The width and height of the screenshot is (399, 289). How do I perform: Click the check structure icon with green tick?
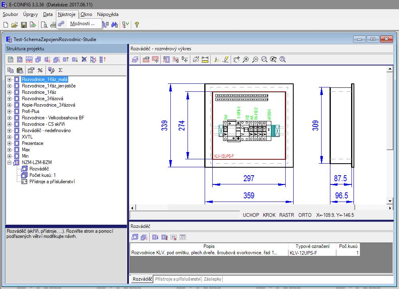click(x=125, y=25)
